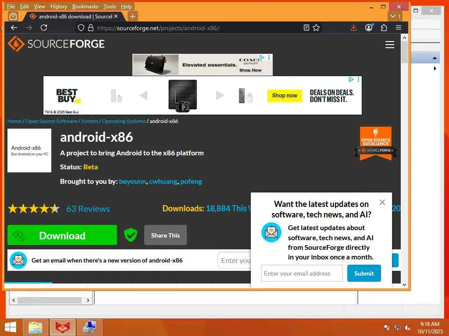Screen dimensions: 449x336
Task: Click the SourceForge logo
Action: (56, 44)
